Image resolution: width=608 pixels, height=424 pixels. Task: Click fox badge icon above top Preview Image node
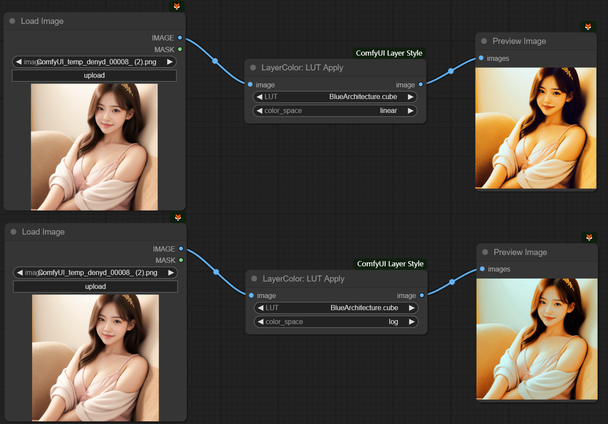coord(588,26)
